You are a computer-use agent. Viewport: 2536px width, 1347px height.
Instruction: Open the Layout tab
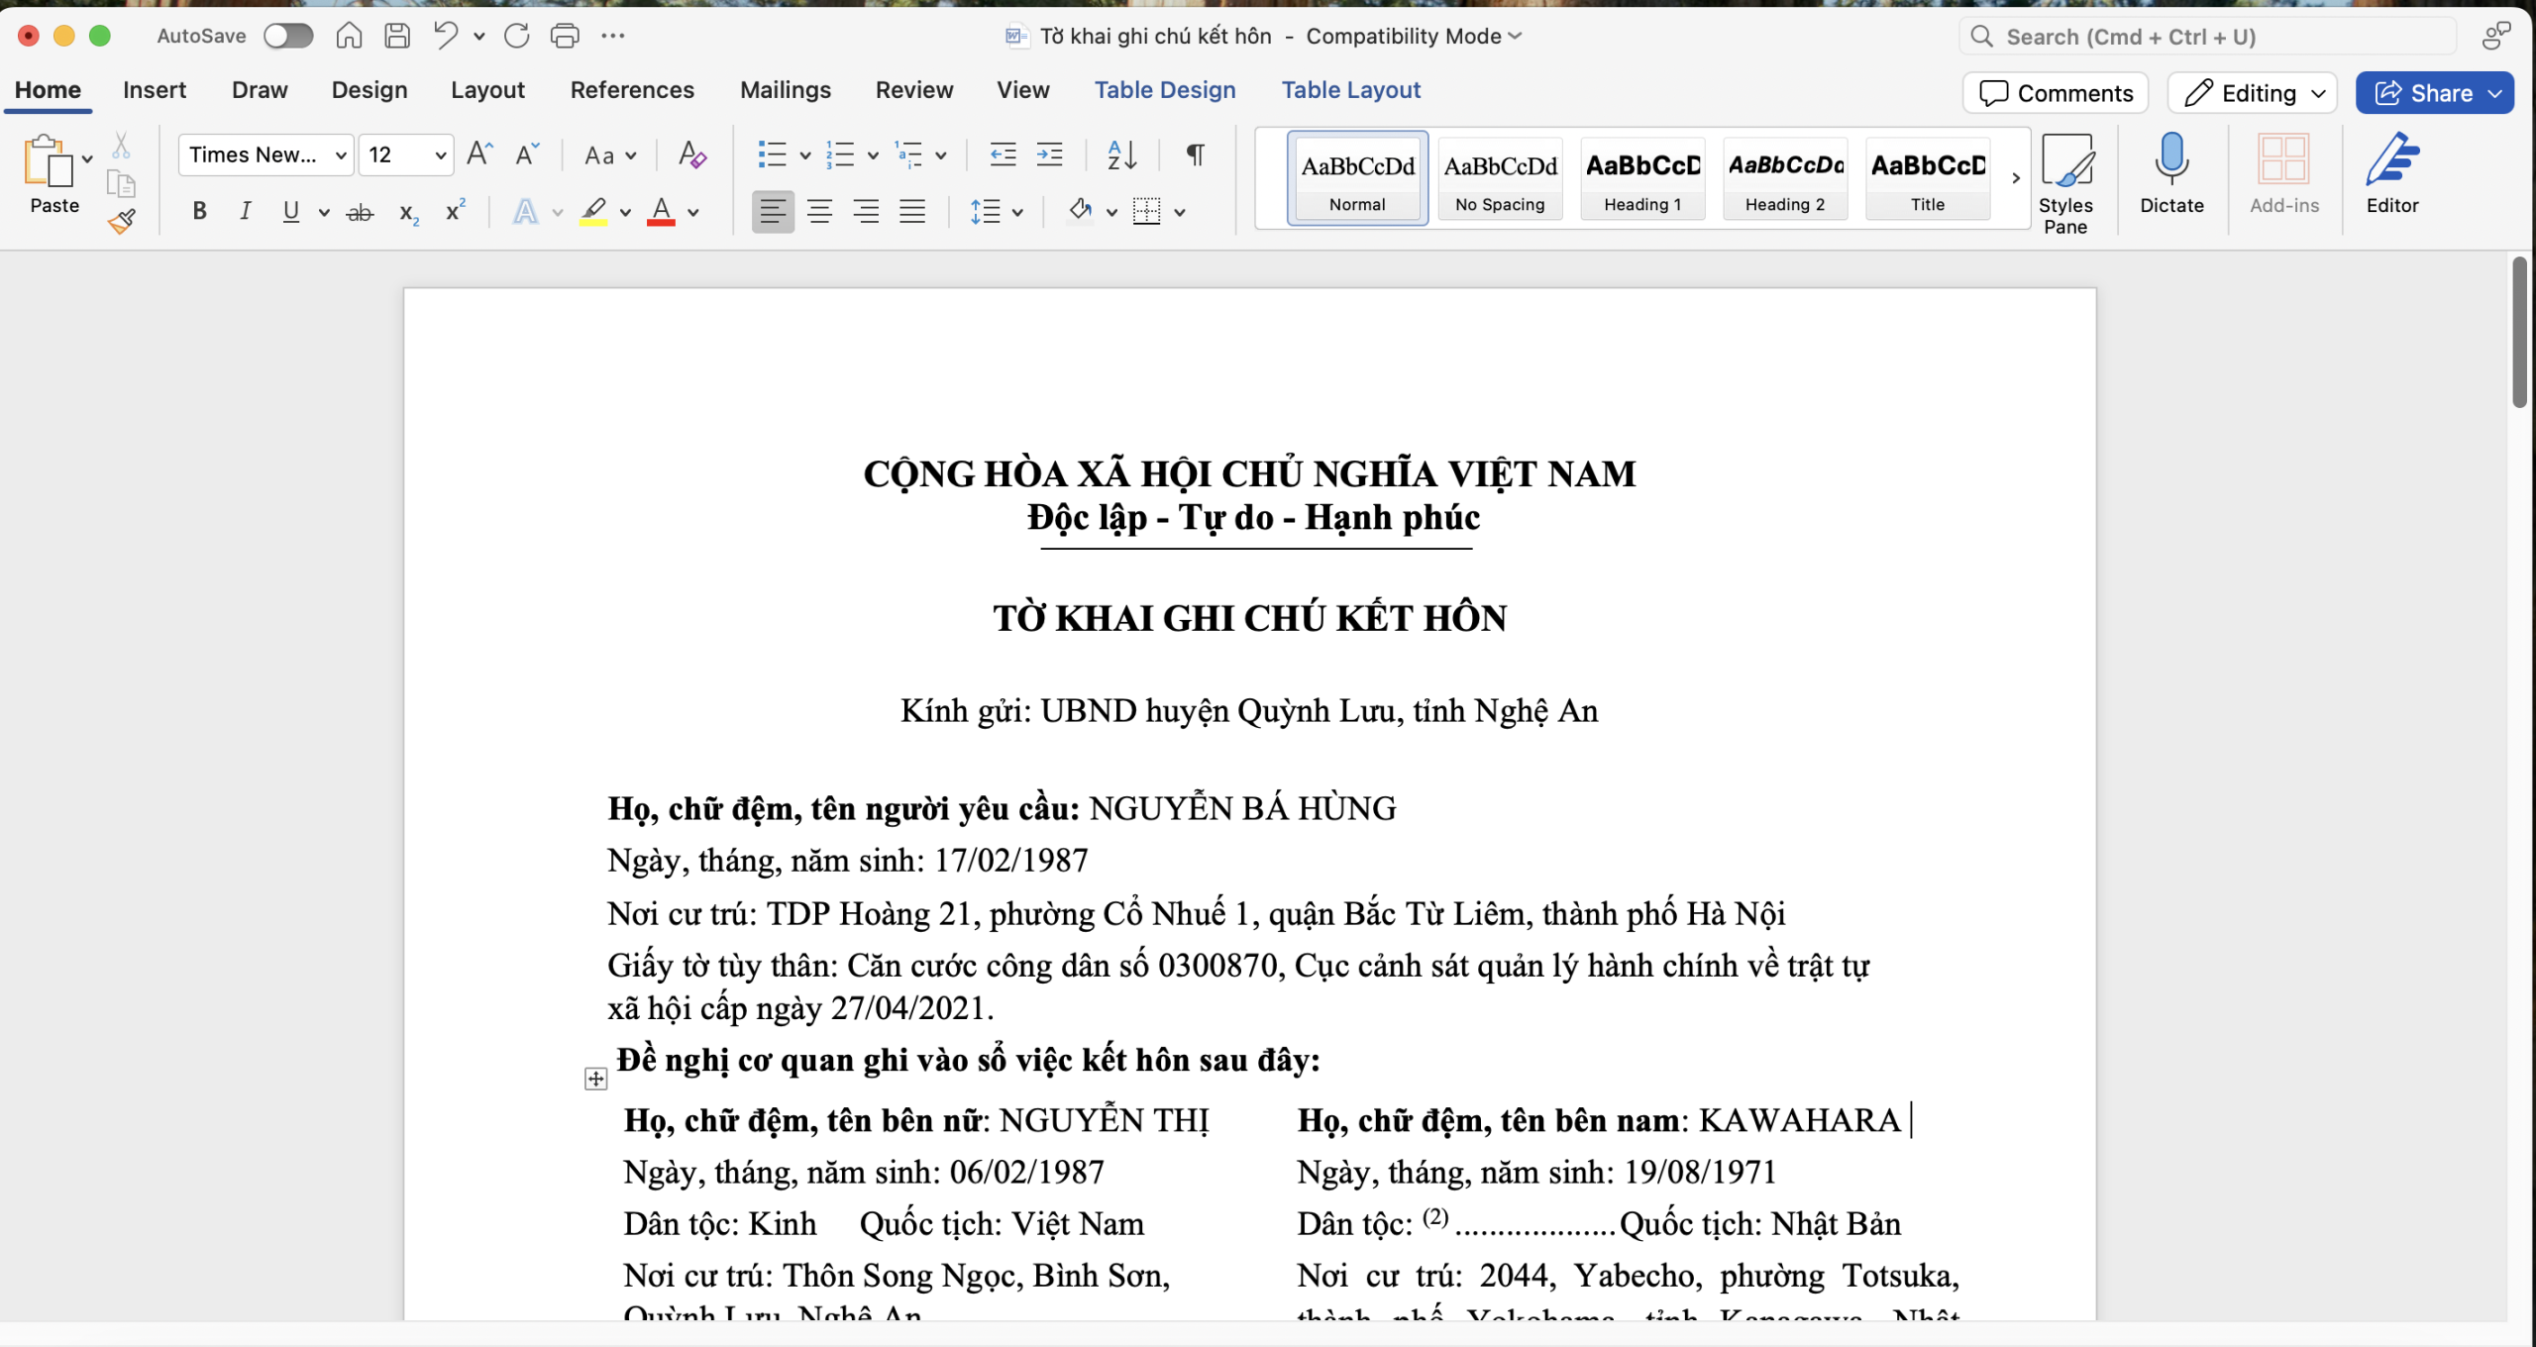point(487,89)
